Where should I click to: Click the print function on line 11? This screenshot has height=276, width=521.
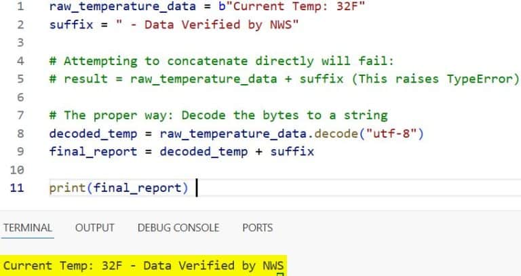66,187
